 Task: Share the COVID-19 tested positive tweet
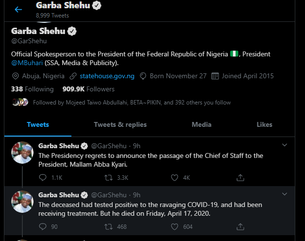239,226
